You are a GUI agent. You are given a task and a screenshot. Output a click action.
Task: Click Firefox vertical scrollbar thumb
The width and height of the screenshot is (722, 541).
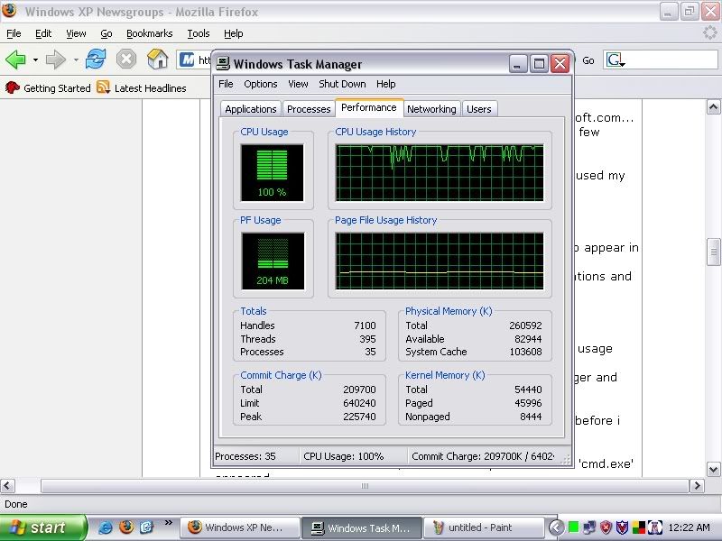713,252
